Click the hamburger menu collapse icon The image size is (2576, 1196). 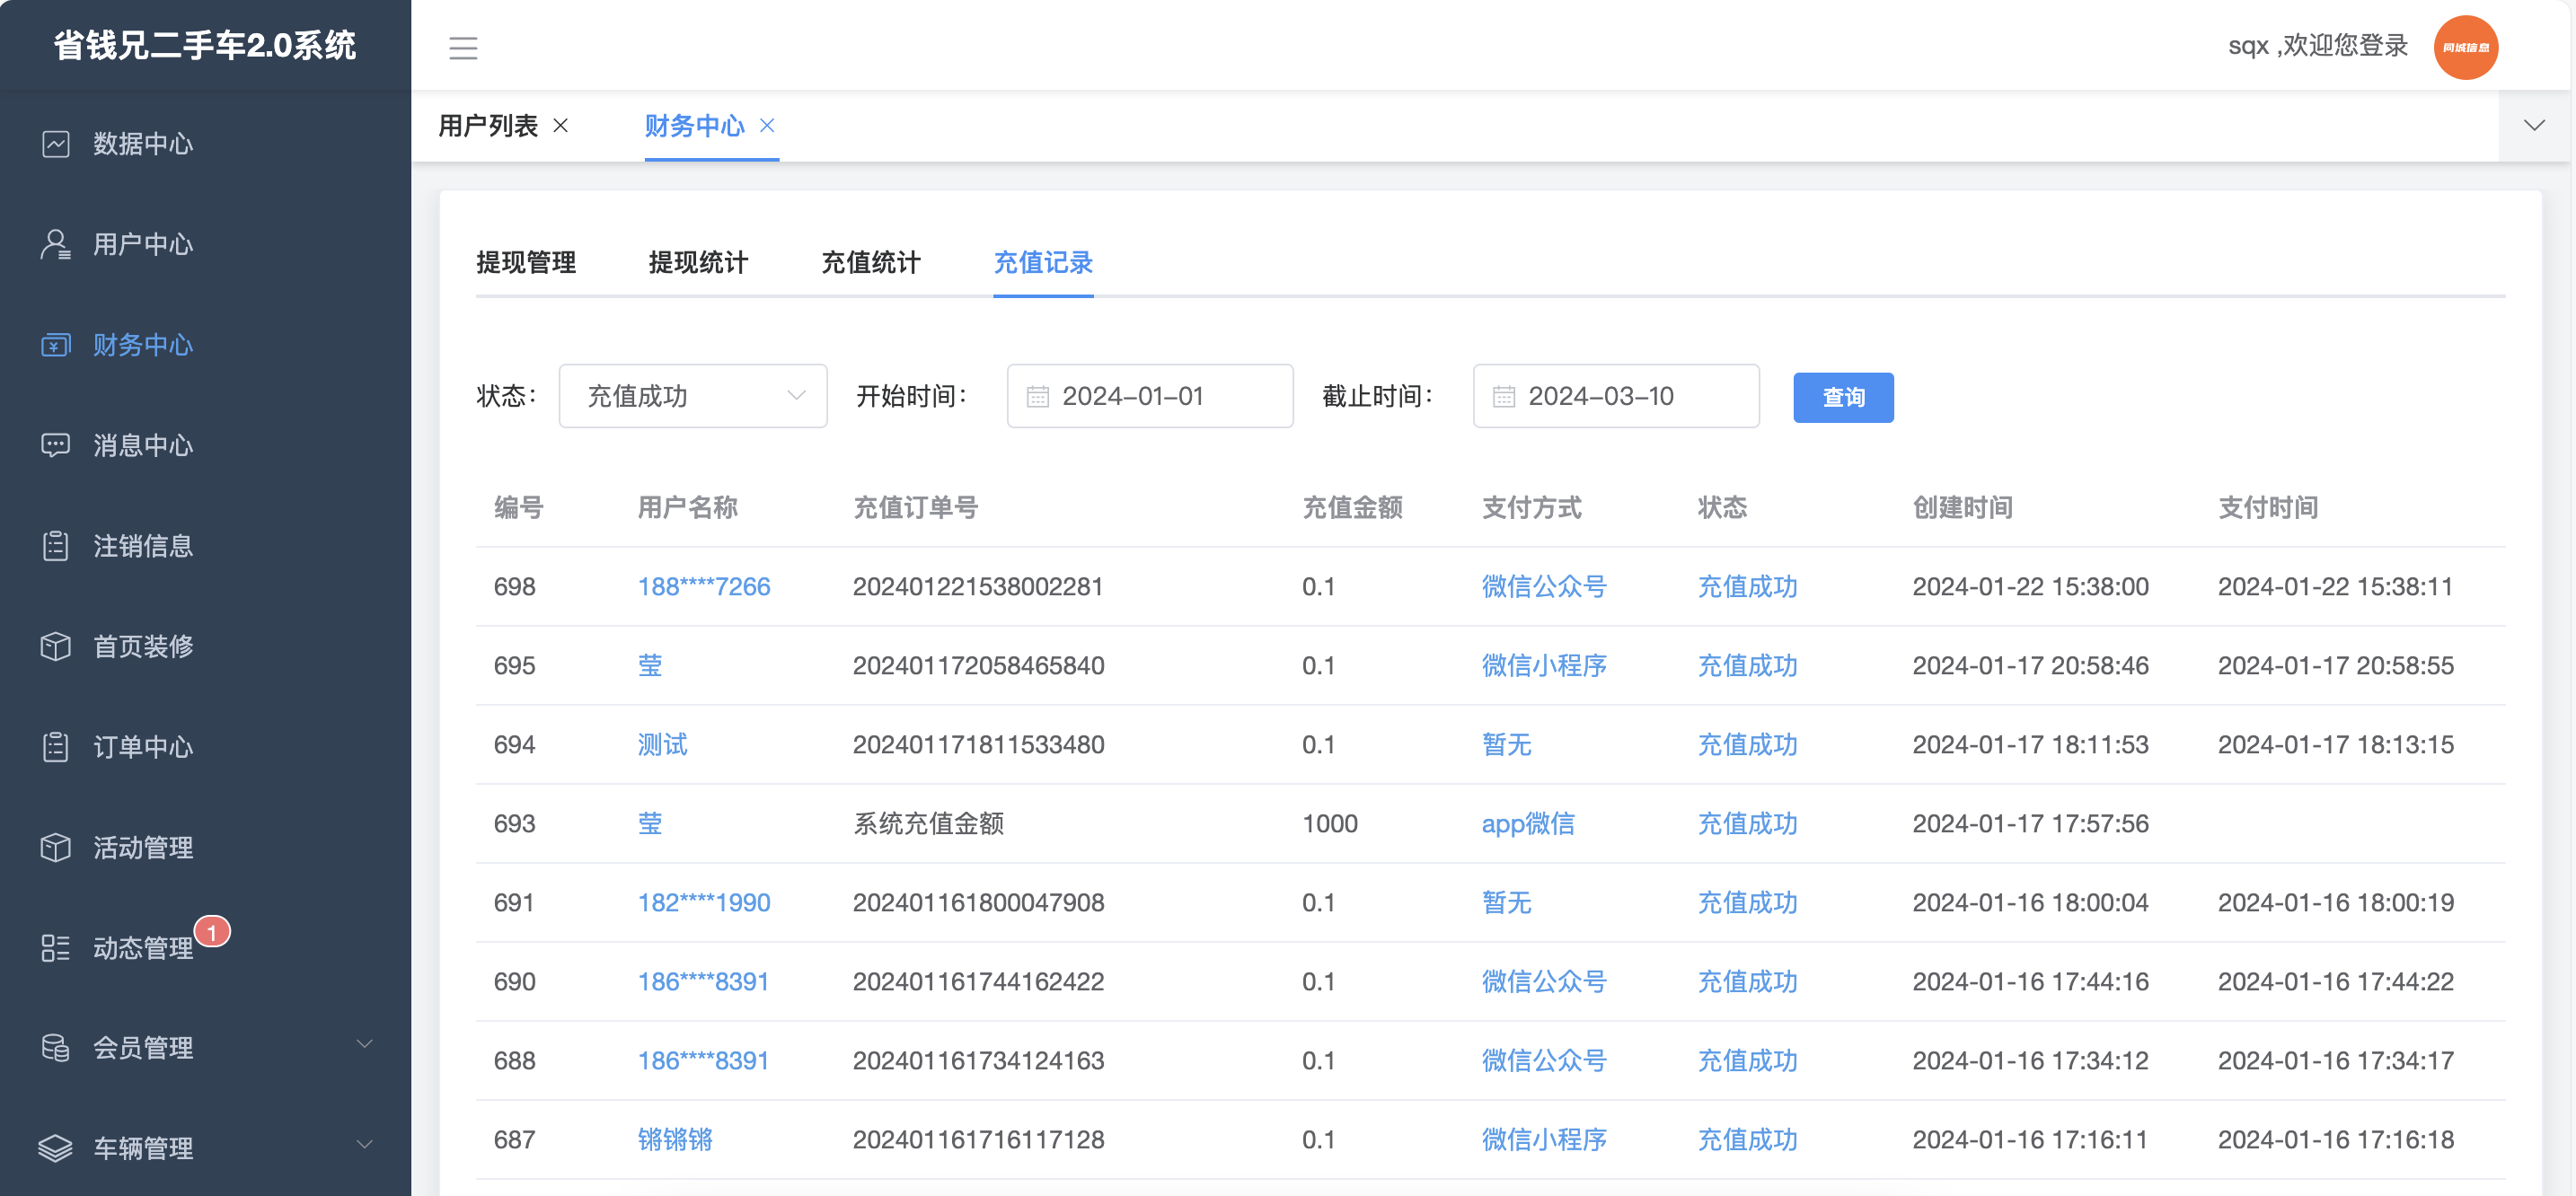coord(462,47)
